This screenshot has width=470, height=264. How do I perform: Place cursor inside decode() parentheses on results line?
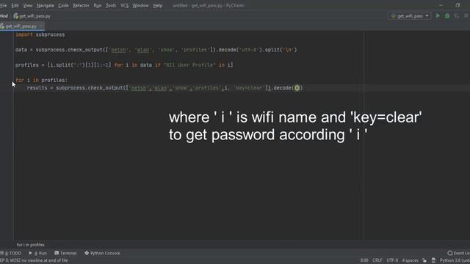pyautogui.click(x=297, y=88)
